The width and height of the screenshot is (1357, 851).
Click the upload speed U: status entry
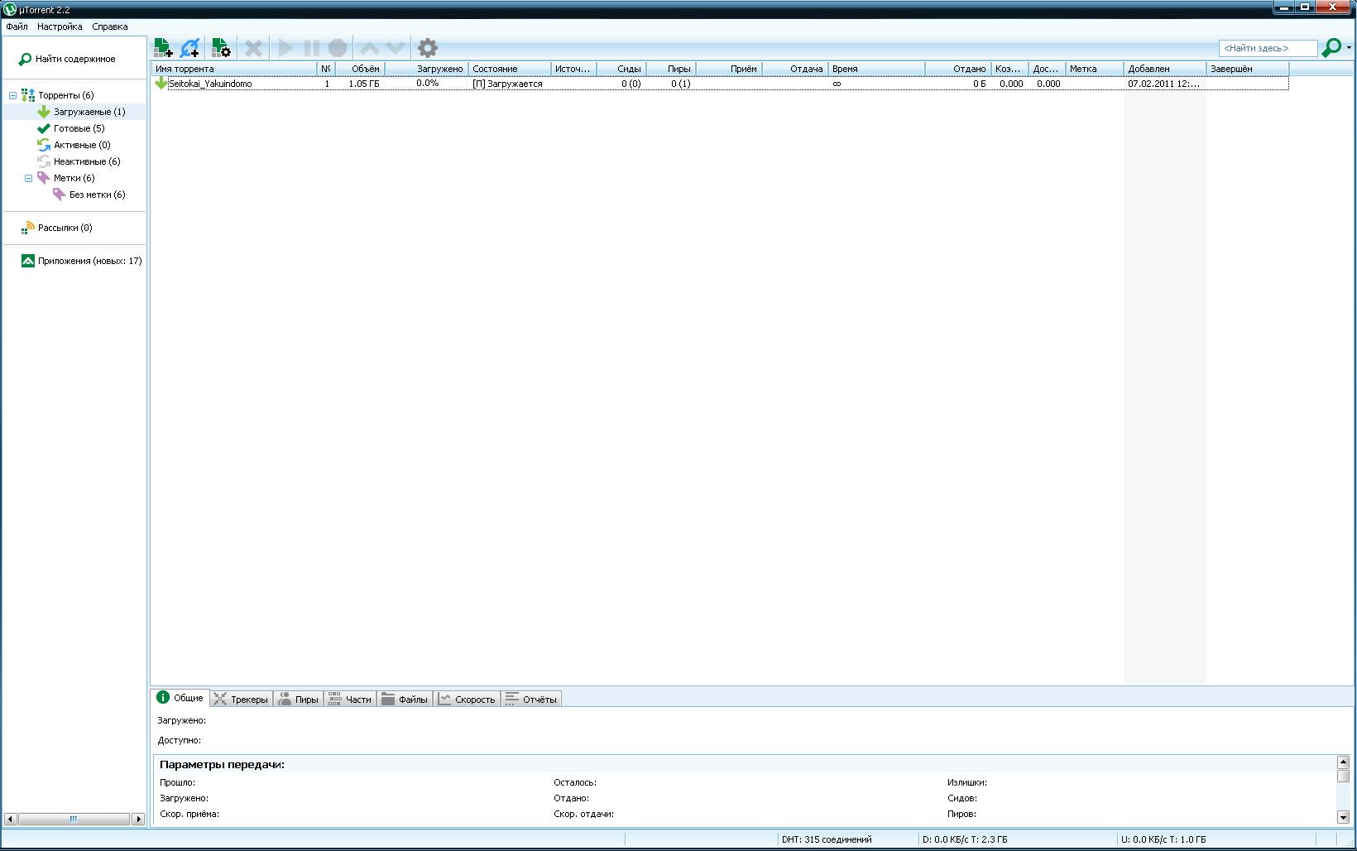1163,839
